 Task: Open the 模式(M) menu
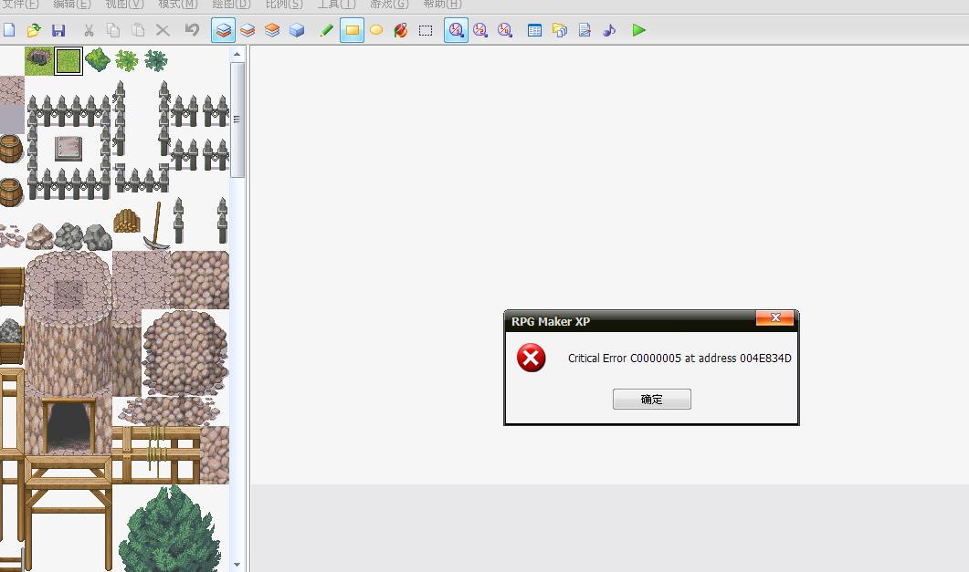point(178,5)
